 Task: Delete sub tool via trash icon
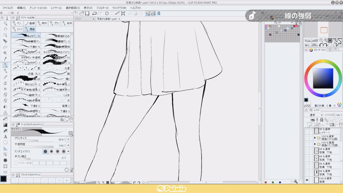(71, 120)
